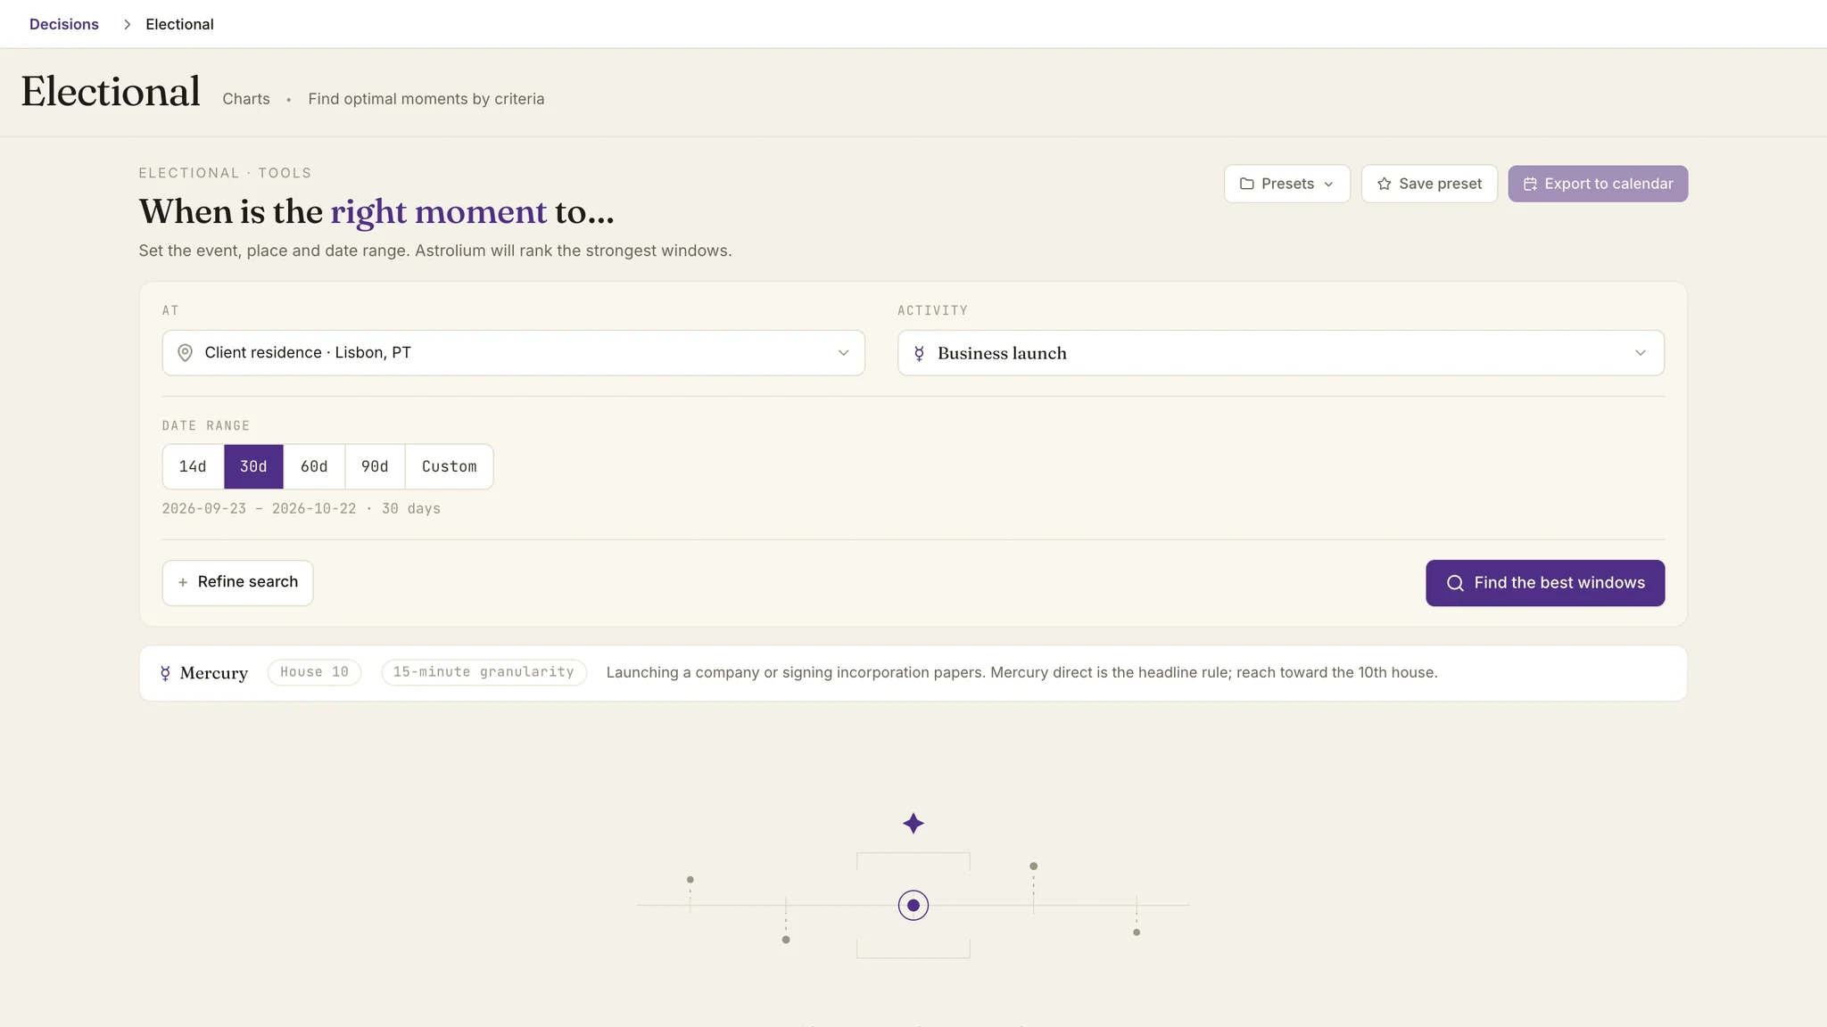Go to Decisions breadcrumb
Screen dimensions: 1827x1027
[x=64, y=24]
